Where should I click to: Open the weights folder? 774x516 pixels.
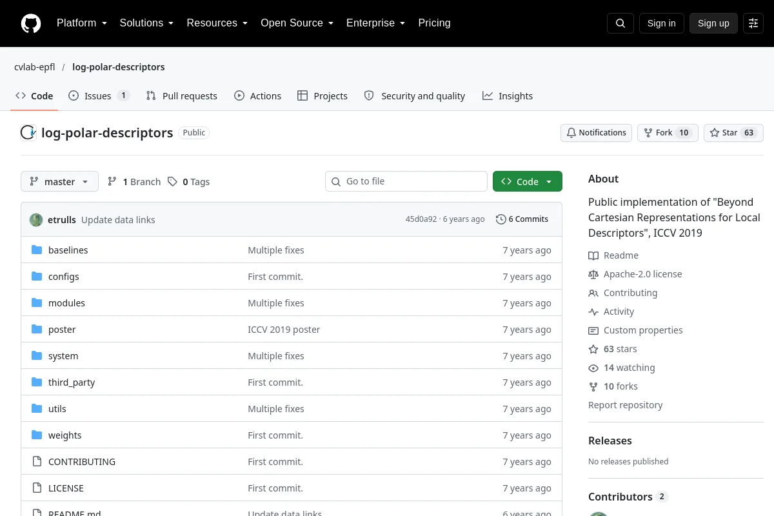point(65,435)
